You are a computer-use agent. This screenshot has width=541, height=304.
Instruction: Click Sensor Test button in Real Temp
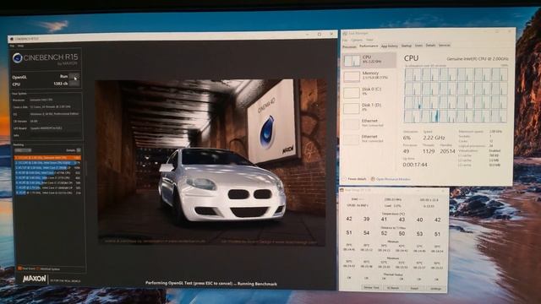click(x=371, y=287)
